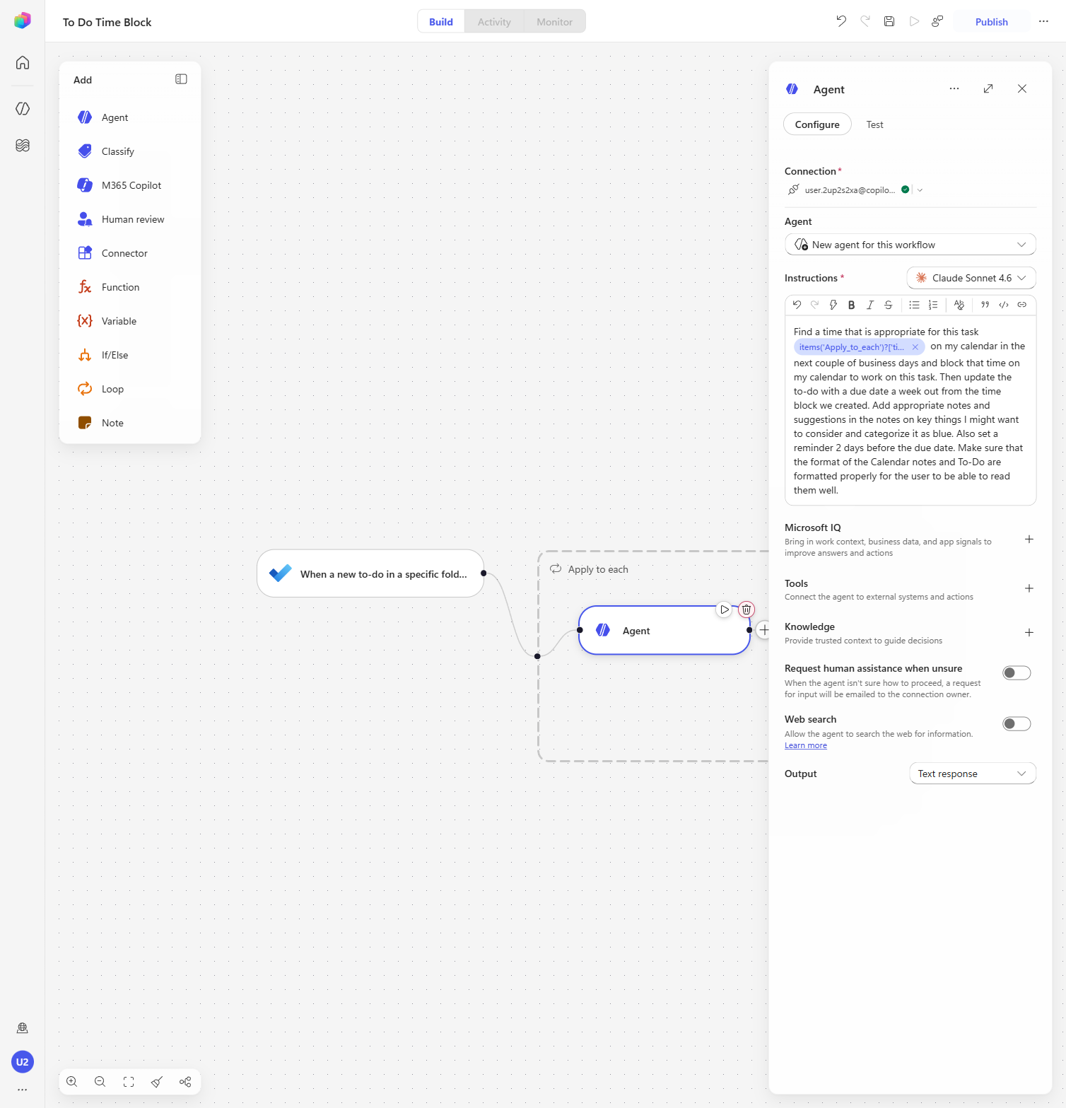Insert a link in instructions
The height and width of the screenshot is (1108, 1066).
(x=1021, y=305)
